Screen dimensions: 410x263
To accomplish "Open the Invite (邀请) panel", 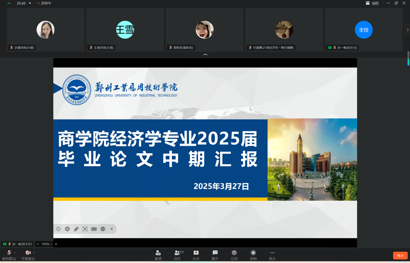I will (x=158, y=255).
